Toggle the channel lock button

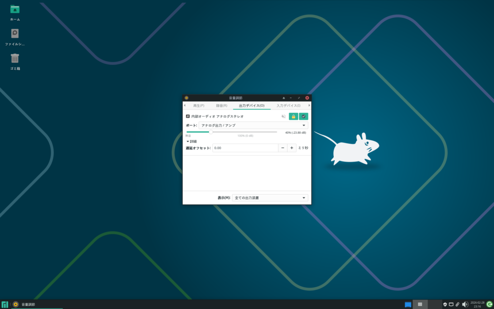coord(293,116)
